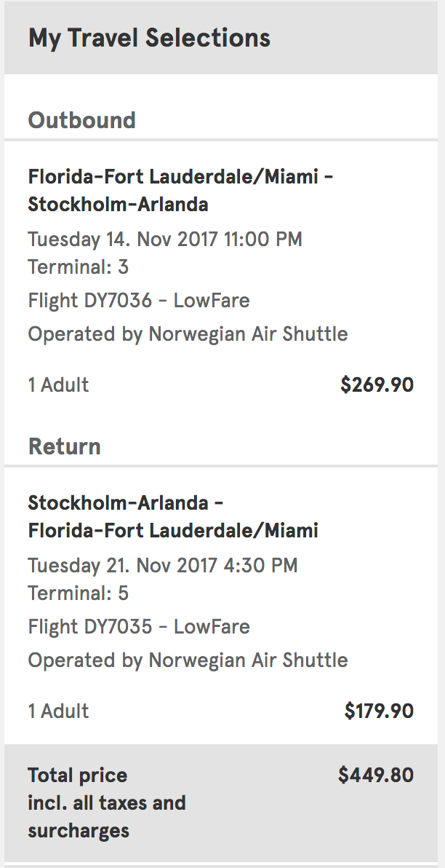Click the $179.90 return fare
Viewport: 445px width, 868px height.
(x=379, y=711)
